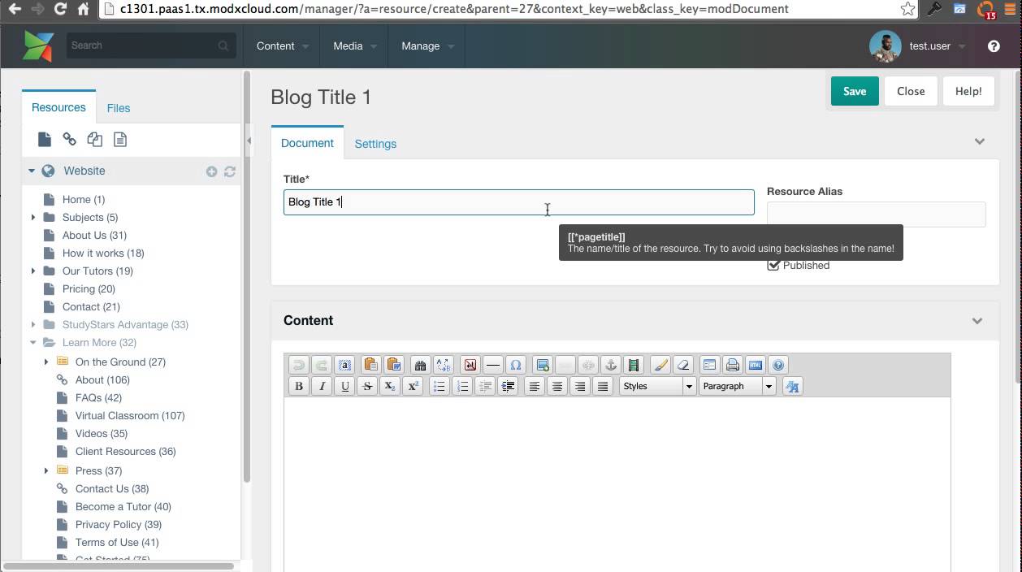
Task: Open the Styles dropdown
Action: [x=658, y=386]
